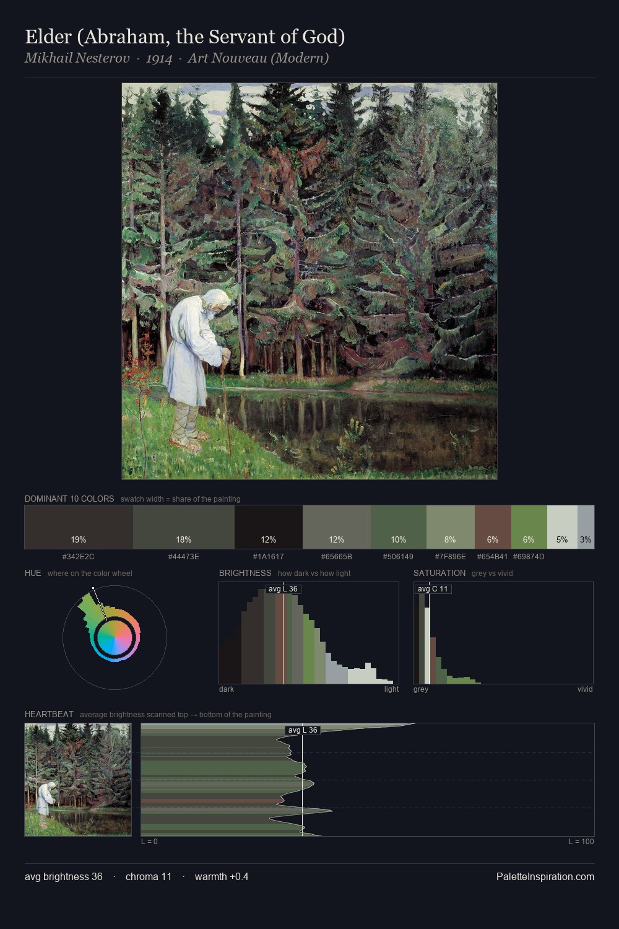Select the 19% dark brown swatch
Image resolution: width=619 pixels, height=929 pixels.
click(x=79, y=527)
